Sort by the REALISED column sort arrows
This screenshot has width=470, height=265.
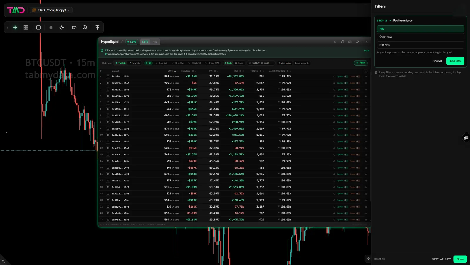pyautogui.click(x=193, y=71)
